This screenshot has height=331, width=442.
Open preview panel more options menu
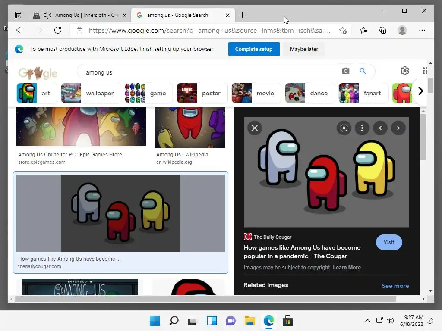tap(362, 128)
